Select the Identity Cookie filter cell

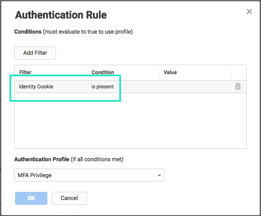coord(36,87)
